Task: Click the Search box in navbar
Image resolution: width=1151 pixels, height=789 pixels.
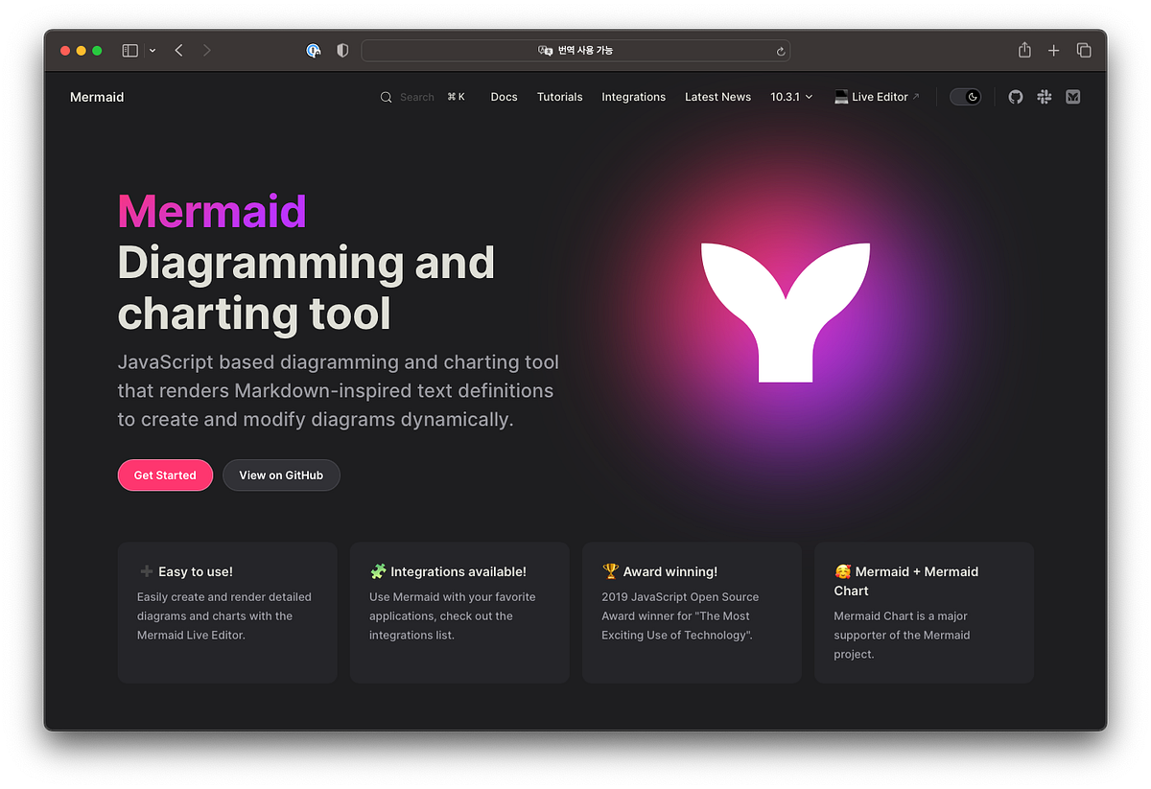Action: [423, 97]
